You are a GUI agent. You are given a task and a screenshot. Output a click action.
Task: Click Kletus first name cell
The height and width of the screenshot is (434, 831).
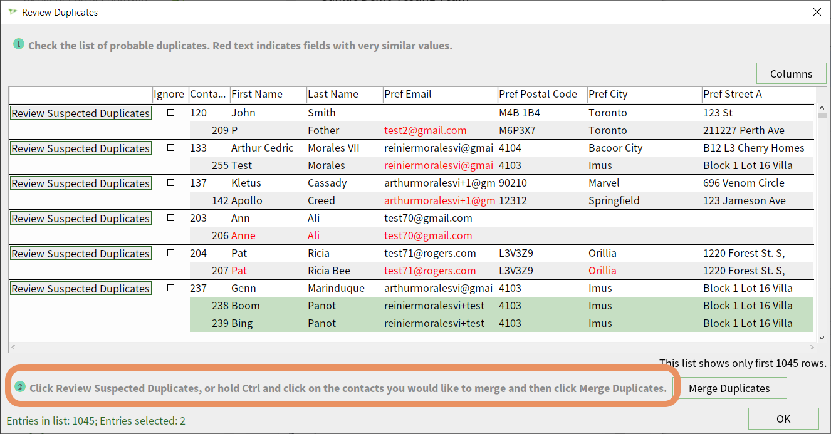pyautogui.click(x=246, y=183)
